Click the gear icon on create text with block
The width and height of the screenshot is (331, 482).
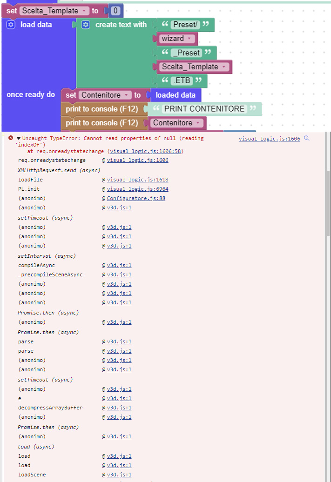pos(86,25)
